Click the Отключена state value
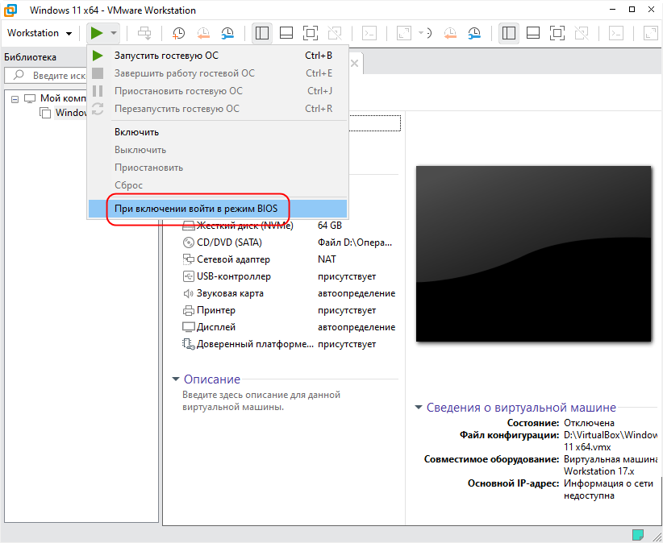This screenshot has height=543, width=663. 589,423
